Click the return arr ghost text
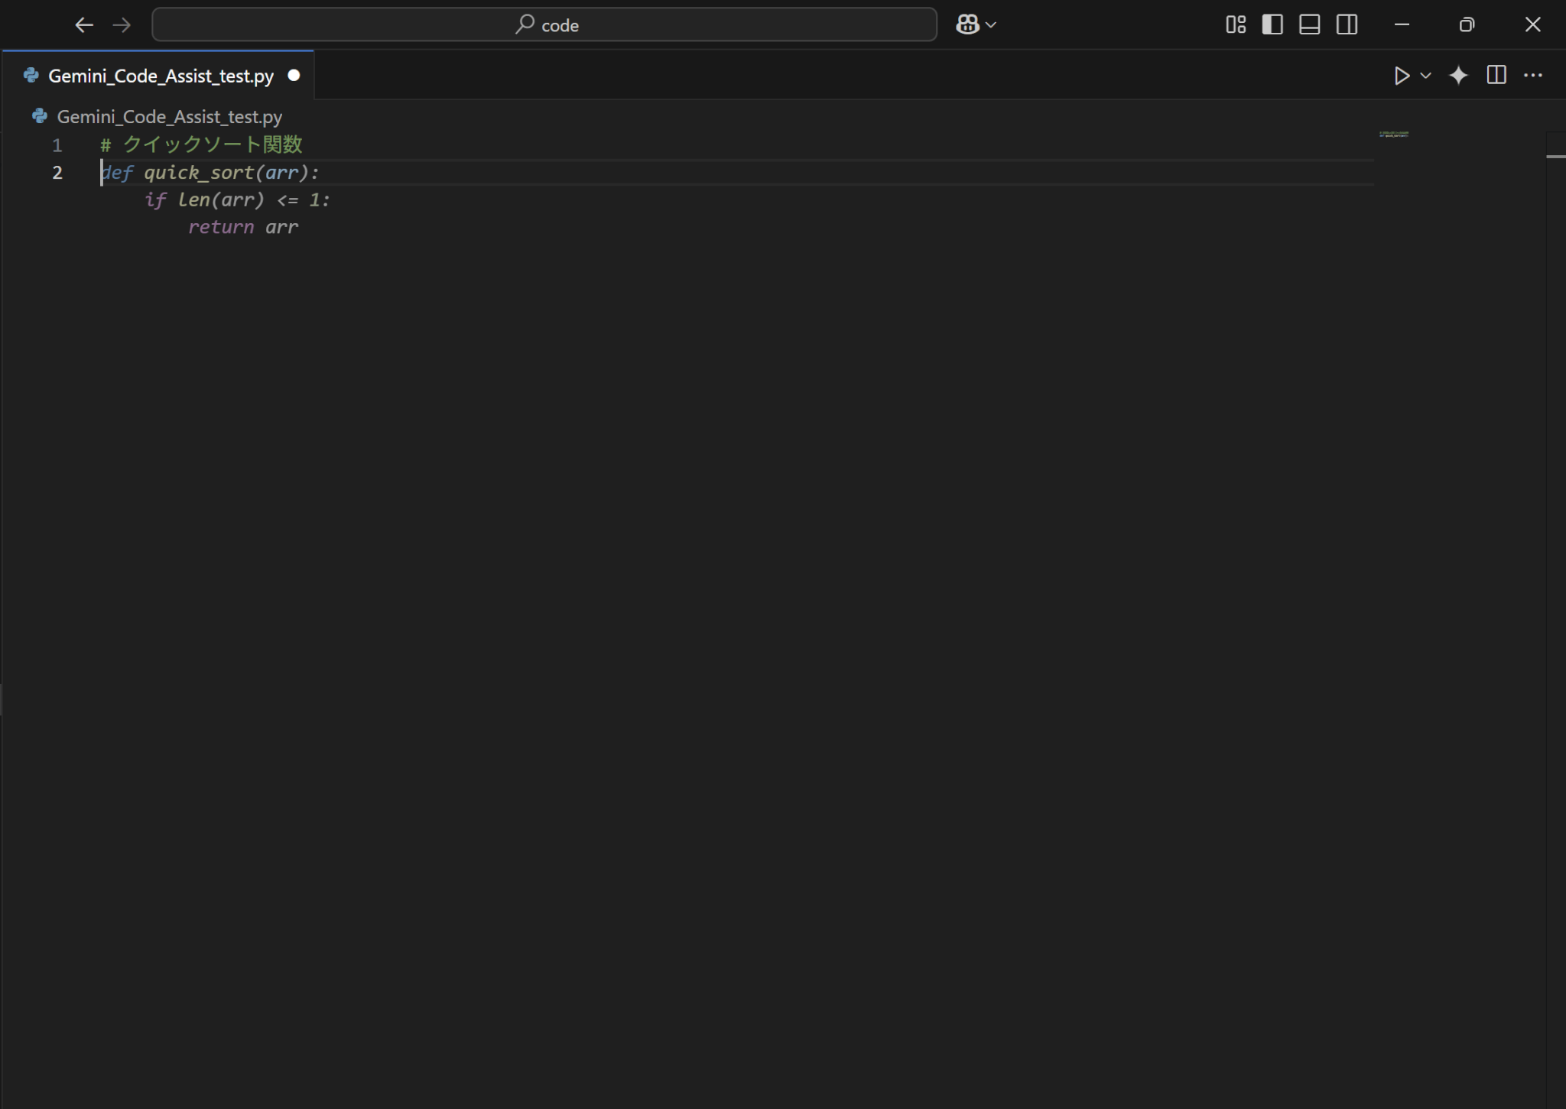The image size is (1566, 1109). (243, 228)
